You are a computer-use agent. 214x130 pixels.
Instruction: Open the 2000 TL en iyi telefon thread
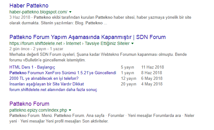click(x=44, y=78)
